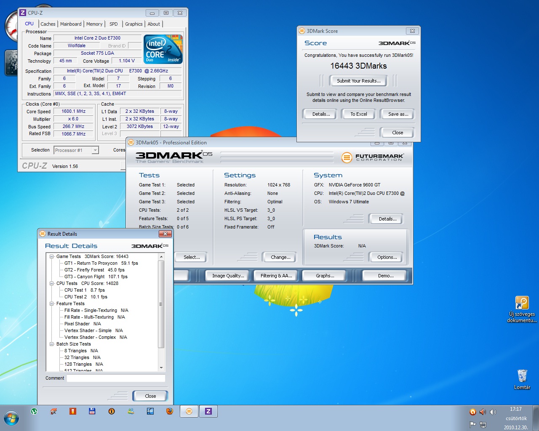Click the Futuremark Corporation logo
The image size is (539, 431).
(373, 157)
